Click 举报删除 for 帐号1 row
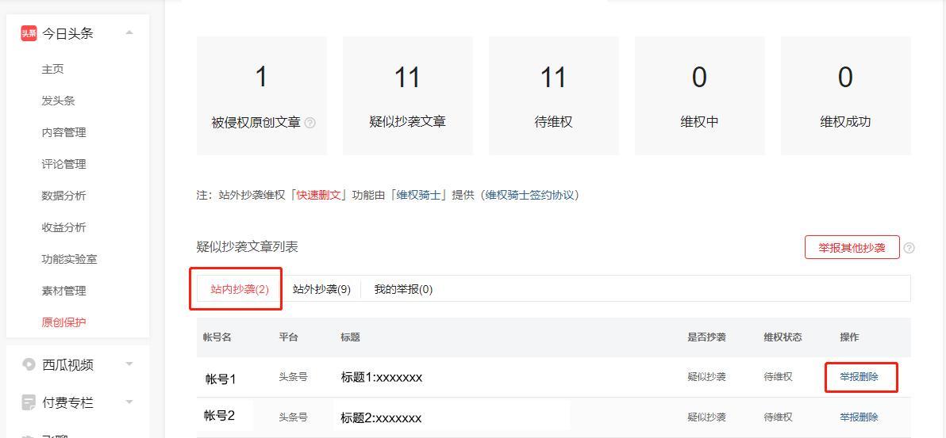 click(859, 377)
